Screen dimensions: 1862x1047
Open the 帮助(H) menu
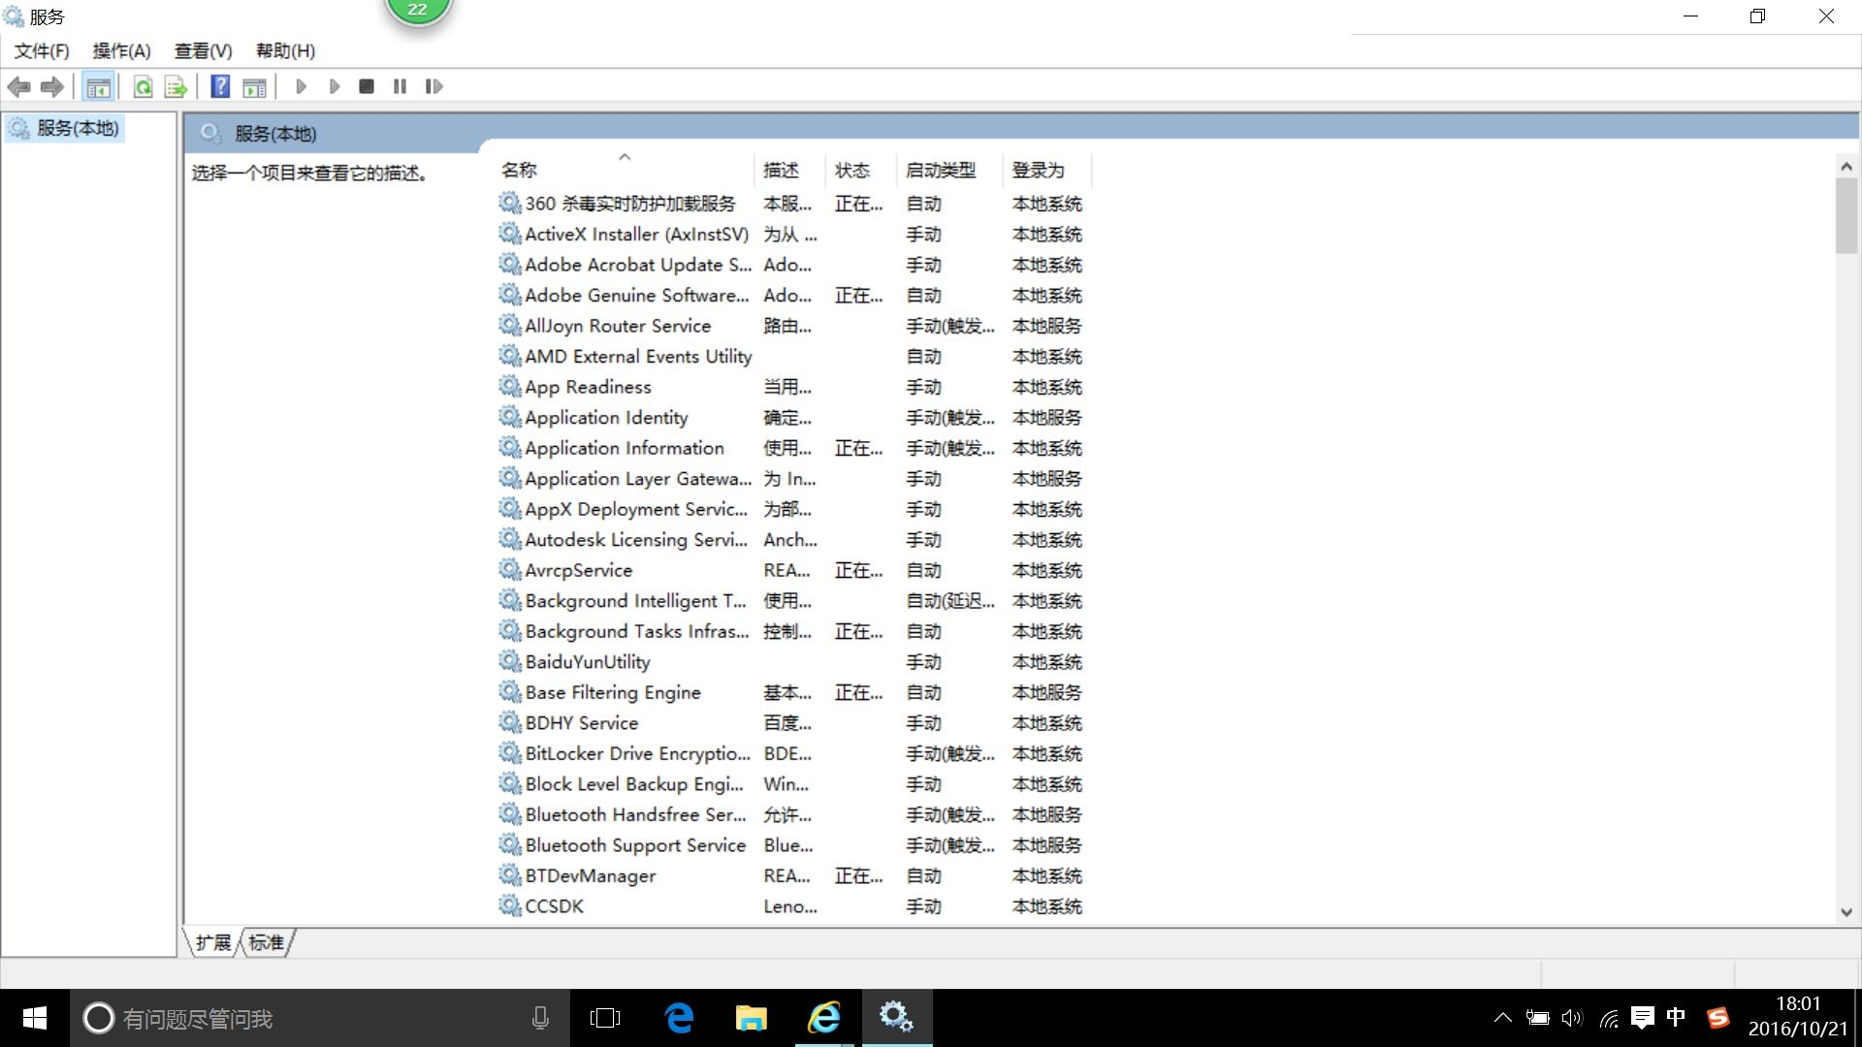(x=285, y=51)
